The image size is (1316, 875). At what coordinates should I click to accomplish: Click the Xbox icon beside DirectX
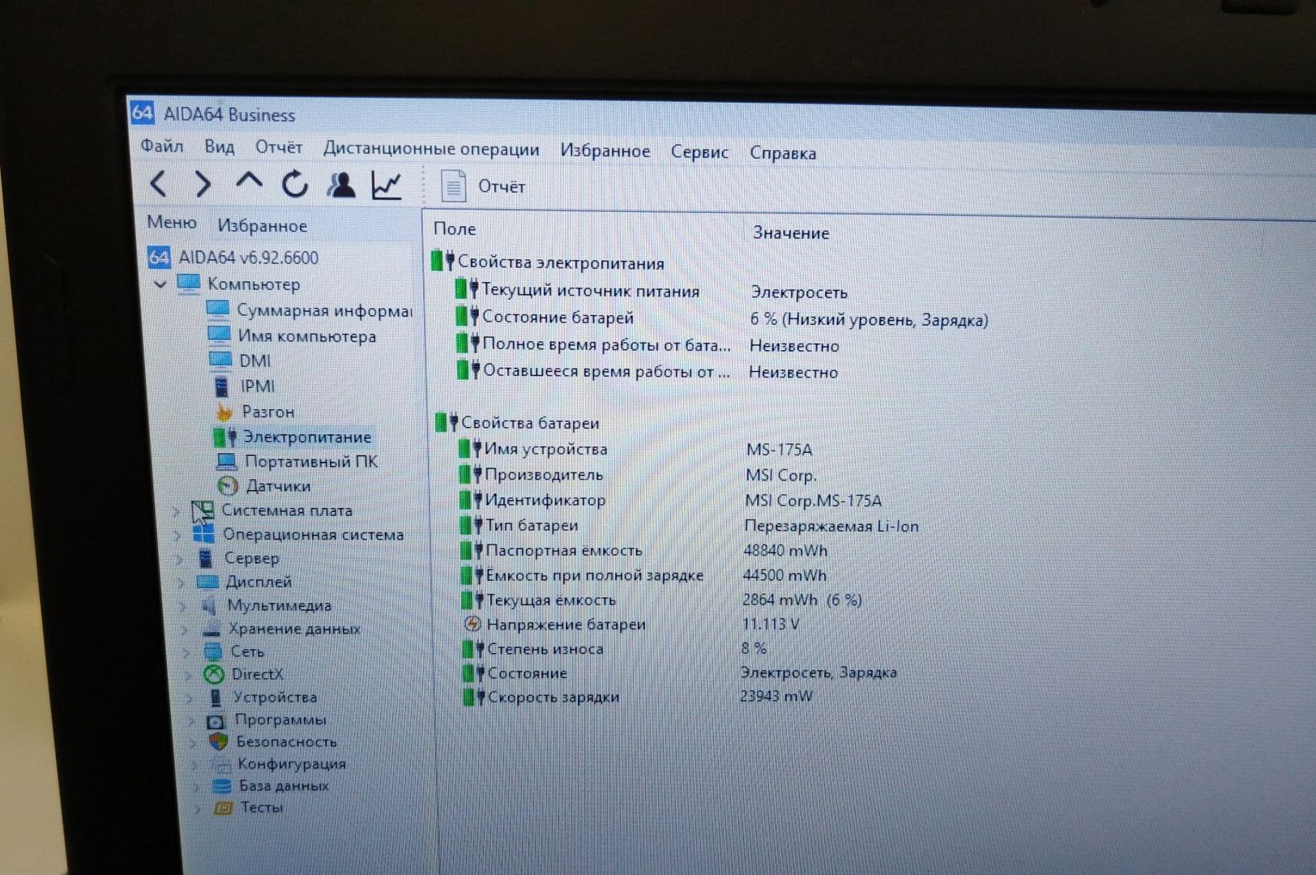[x=214, y=674]
